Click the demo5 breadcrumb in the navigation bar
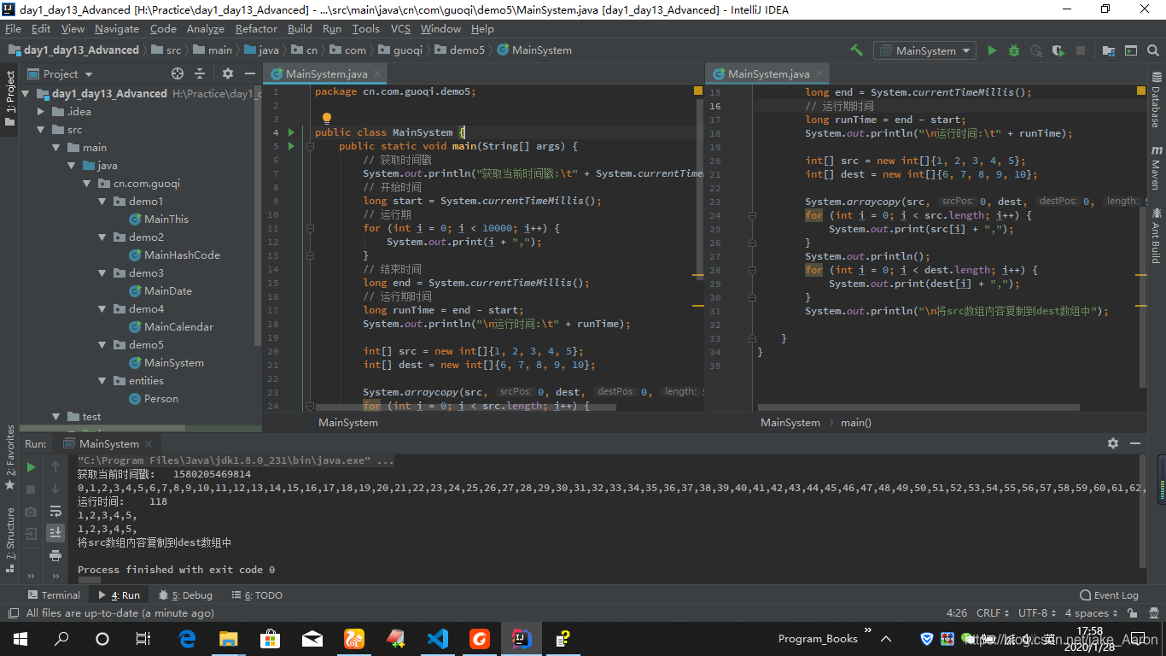Screen dimensions: 1166x656 [x=459, y=50]
